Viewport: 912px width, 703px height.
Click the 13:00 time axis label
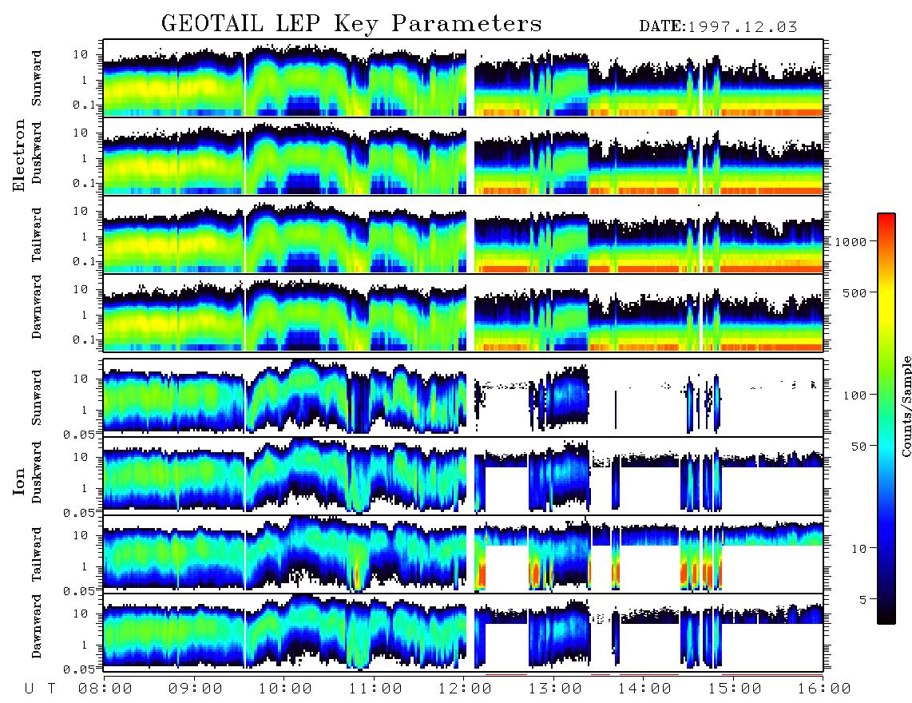[x=555, y=689]
